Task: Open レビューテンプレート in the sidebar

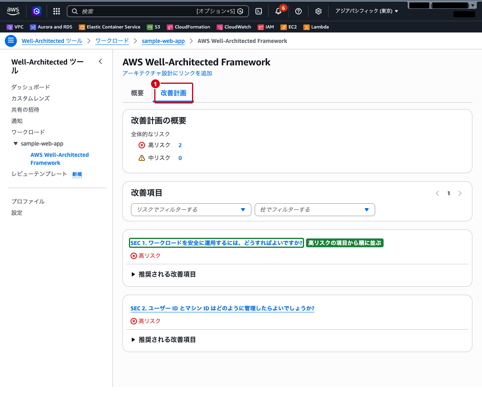Action: pyautogui.click(x=39, y=174)
